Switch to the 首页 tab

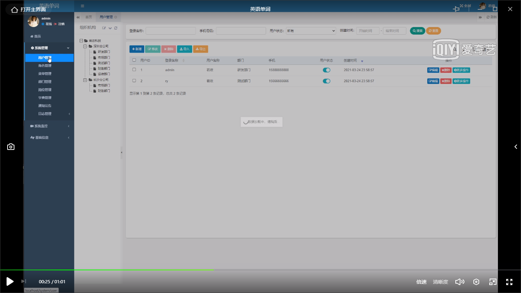[88, 17]
